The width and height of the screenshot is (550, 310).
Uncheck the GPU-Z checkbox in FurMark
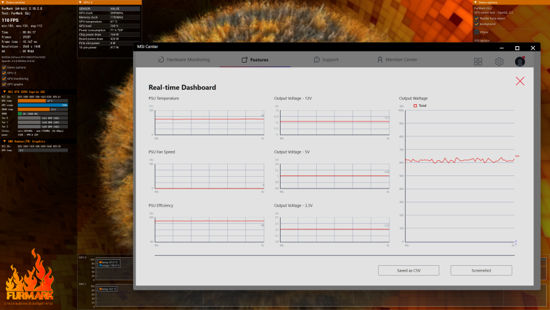pos(4,73)
